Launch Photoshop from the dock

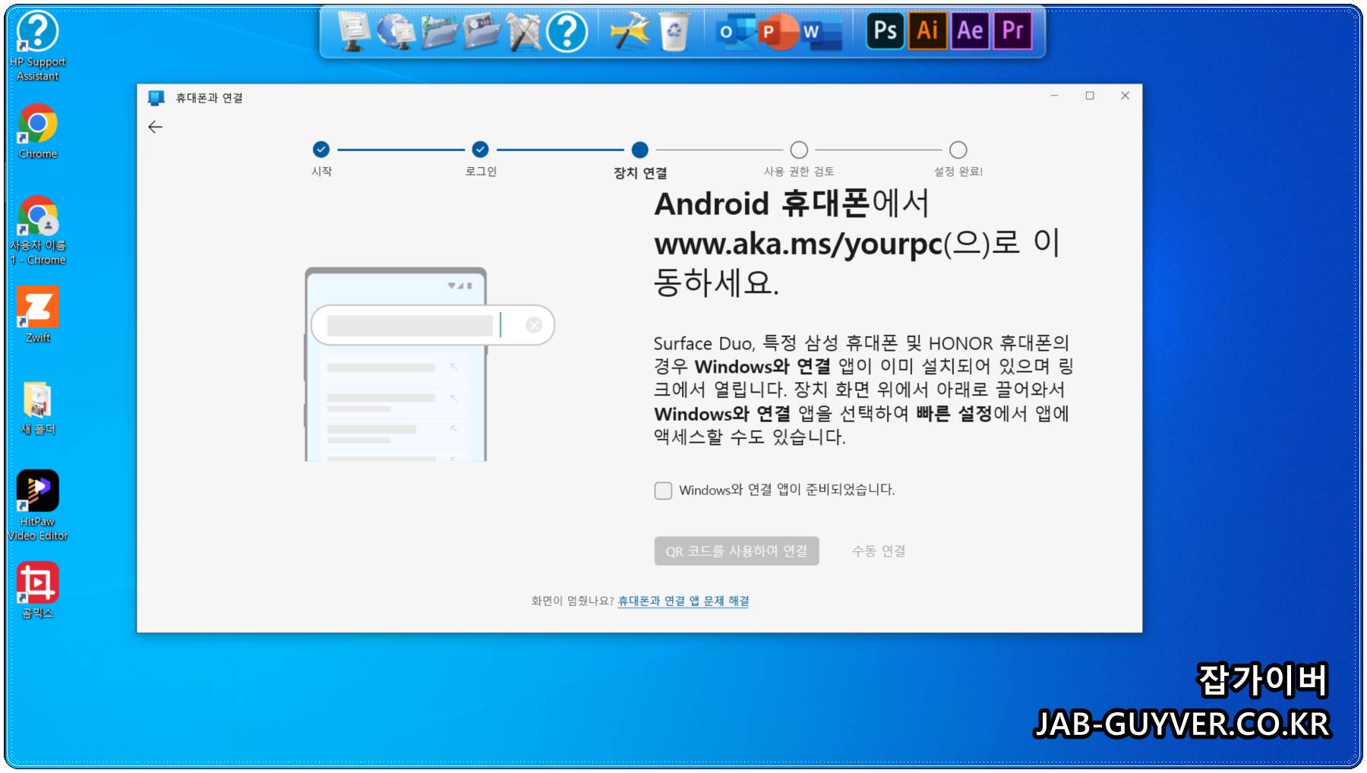886,31
